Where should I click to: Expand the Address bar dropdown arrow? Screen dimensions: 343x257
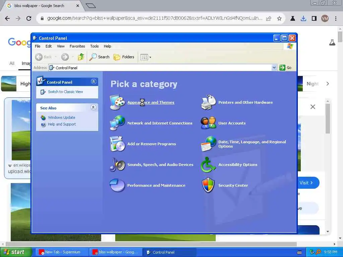[x=274, y=68]
